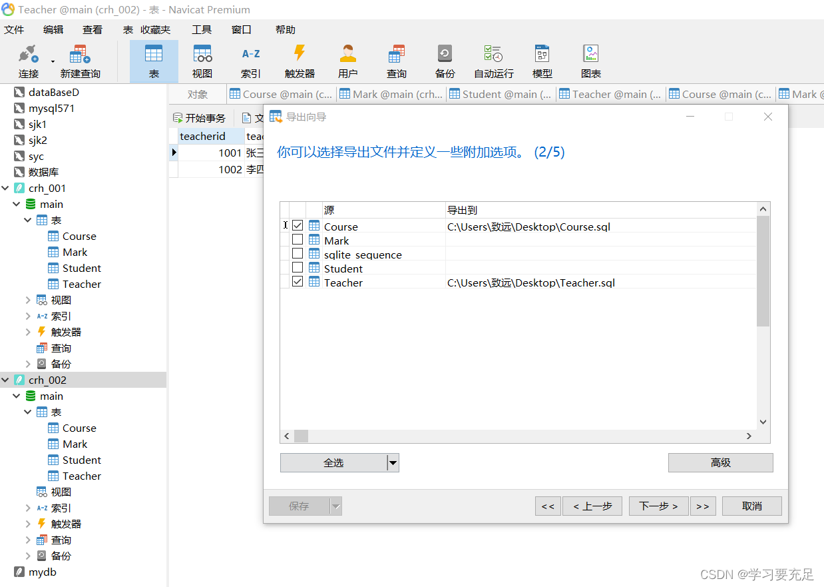Jump to first step with << button
824x587 pixels.
point(548,506)
